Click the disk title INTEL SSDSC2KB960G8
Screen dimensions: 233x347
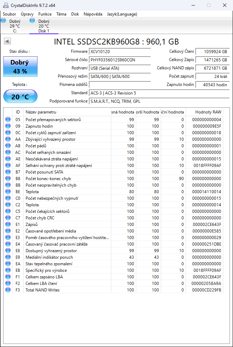[x=116, y=42]
